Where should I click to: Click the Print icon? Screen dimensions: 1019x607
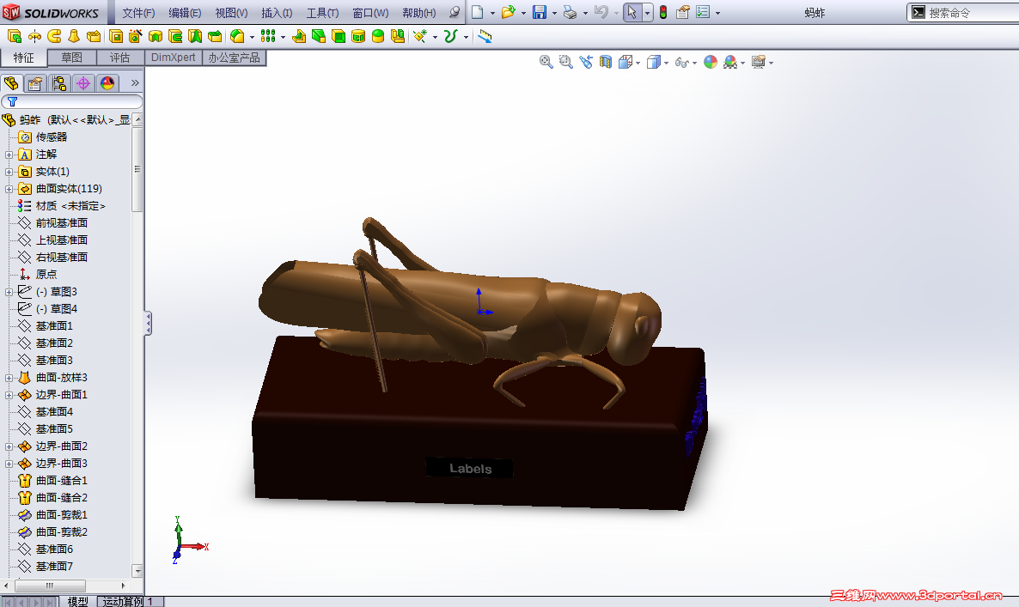point(570,12)
